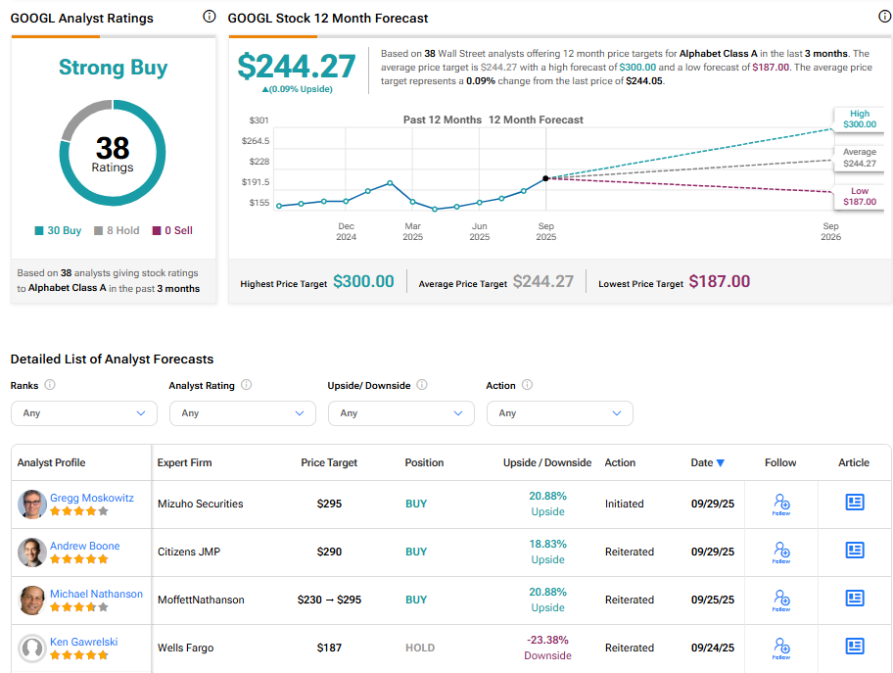Open Andrew Boone's profile link
Viewport: 893px width, 673px height.
[x=85, y=546]
